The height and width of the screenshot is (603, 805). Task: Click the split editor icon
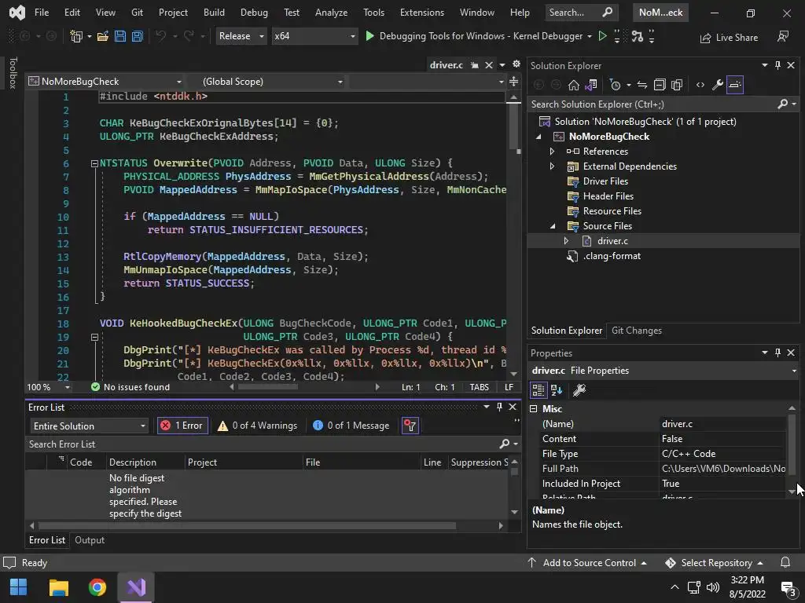(514, 82)
